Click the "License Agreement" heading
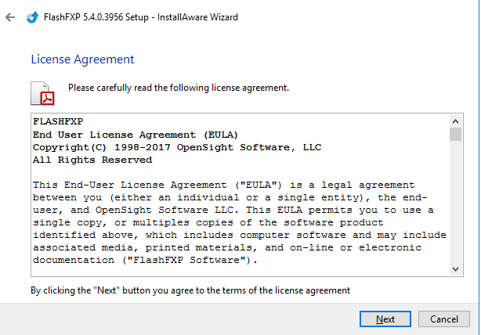 click(82, 59)
